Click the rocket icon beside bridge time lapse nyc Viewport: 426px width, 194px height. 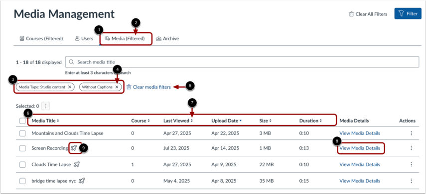coord(82,181)
